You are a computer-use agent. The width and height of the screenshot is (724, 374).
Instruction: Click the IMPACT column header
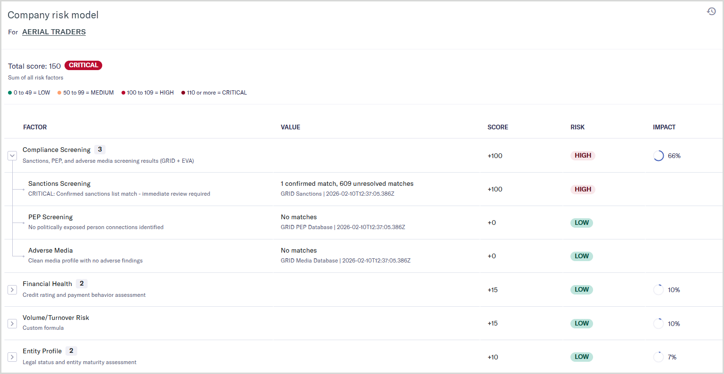tap(664, 127)
